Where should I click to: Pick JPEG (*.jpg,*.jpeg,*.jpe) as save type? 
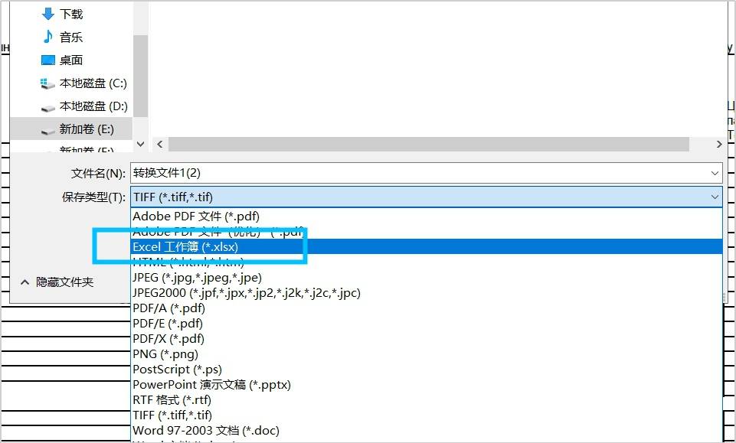[x=426, y=278]
